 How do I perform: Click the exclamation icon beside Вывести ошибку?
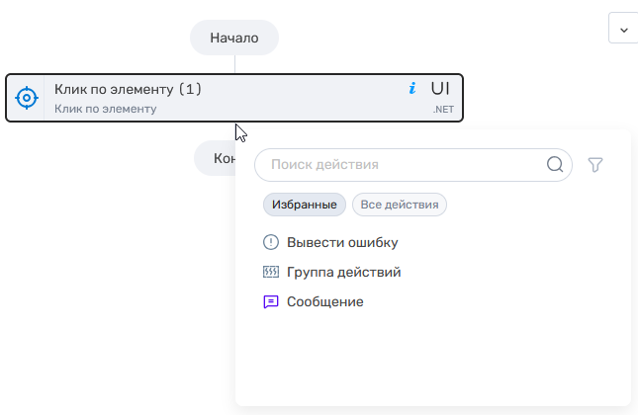point(271,242)
